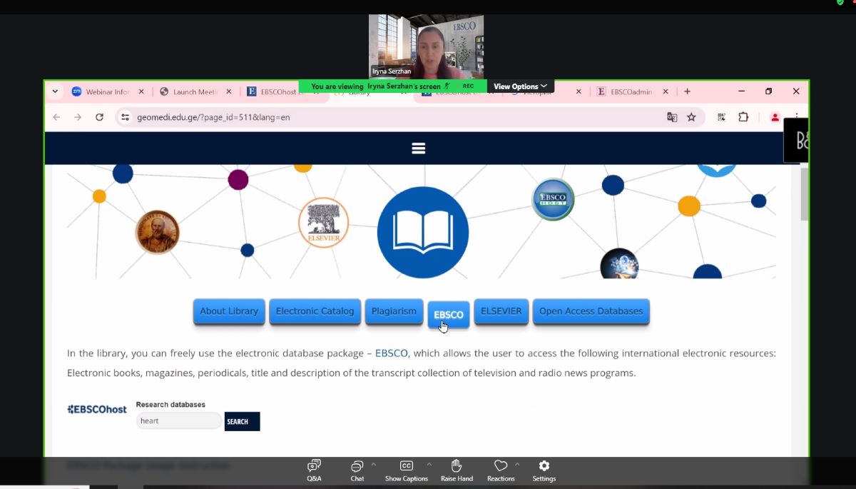Image resolution: width=856 pixels, height=489 pixels.
Task: Open the Q&A panel
Action: coord(314,470)
